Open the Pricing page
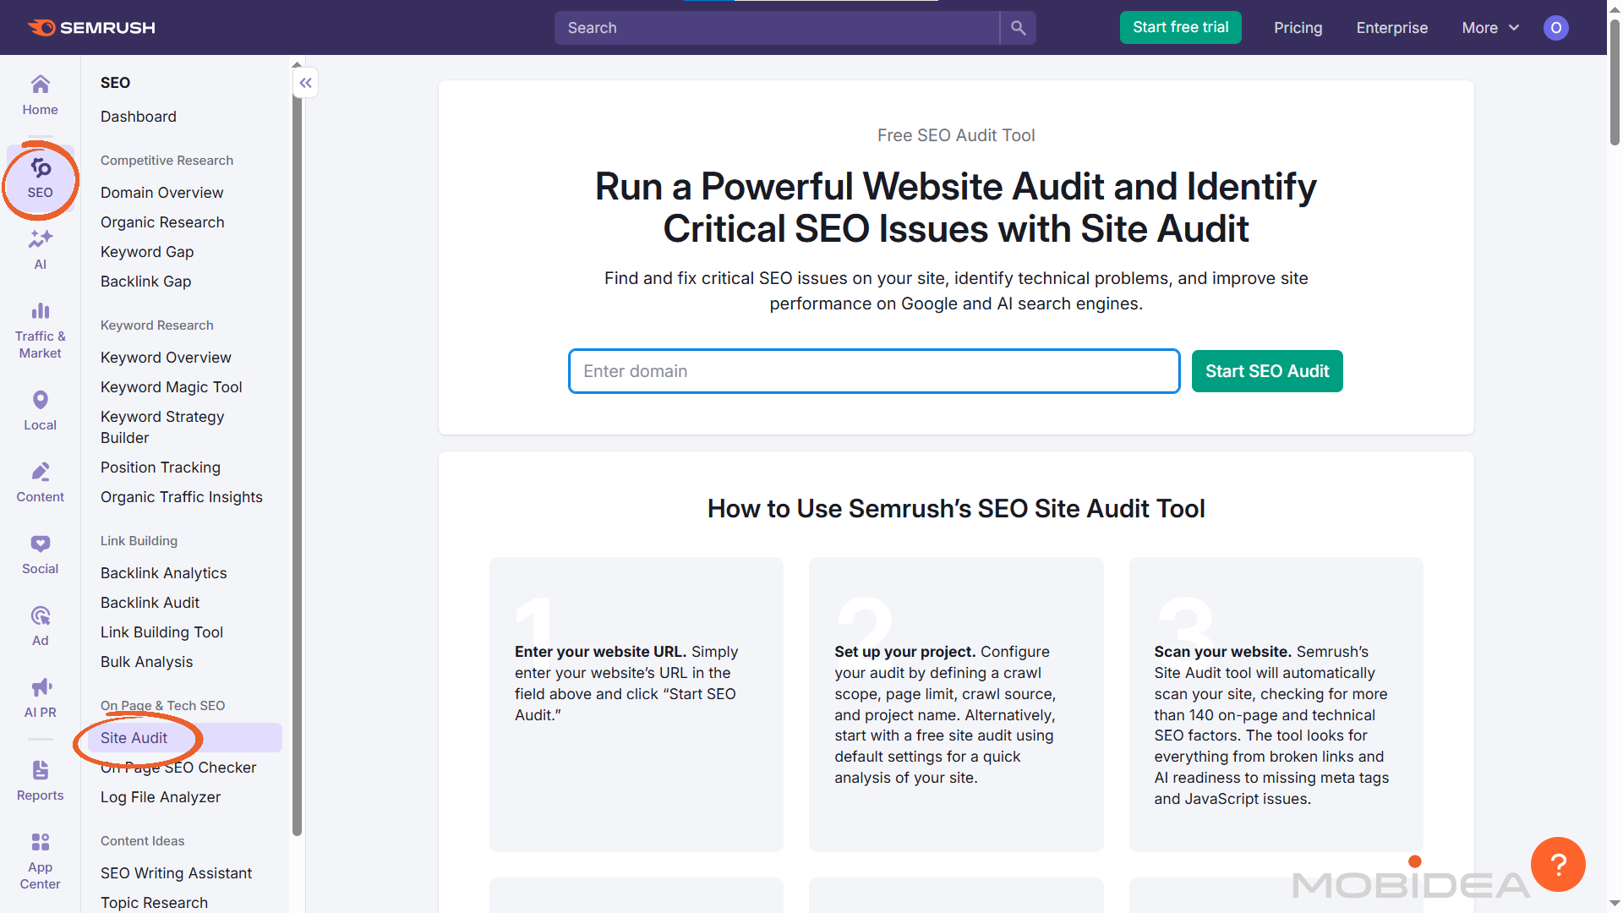1623x913 pixels. coord(1298,27)
